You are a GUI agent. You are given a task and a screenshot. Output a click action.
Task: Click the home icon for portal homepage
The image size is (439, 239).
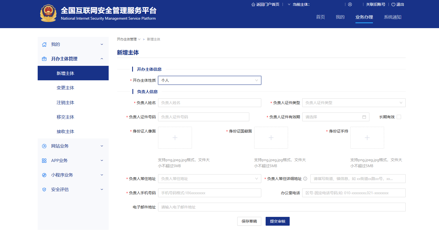pyautogui.click(x=253, y=4)
